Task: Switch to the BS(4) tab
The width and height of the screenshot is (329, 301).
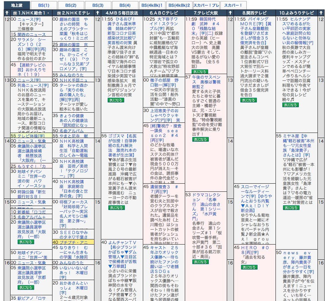Action: 125,5
